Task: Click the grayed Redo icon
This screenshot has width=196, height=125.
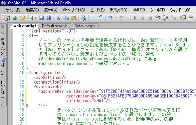Action: [x=121, y=18]
